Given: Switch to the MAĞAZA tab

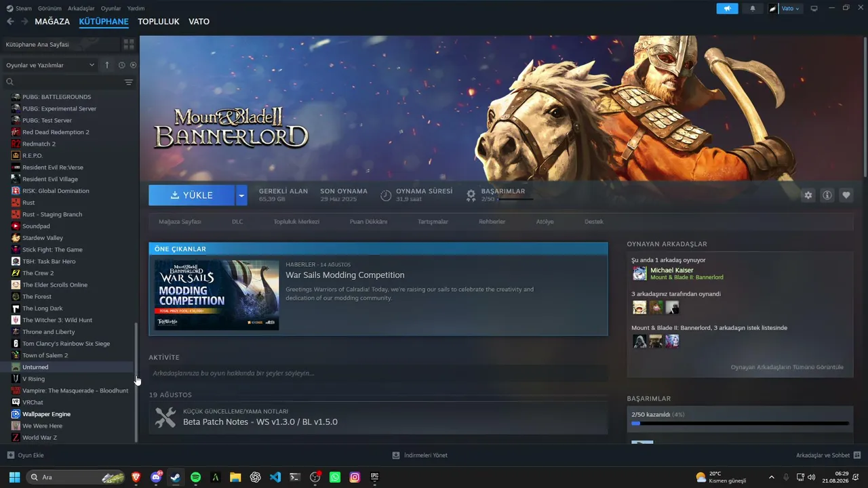Looking at the screenshot, I should (52, 22).
